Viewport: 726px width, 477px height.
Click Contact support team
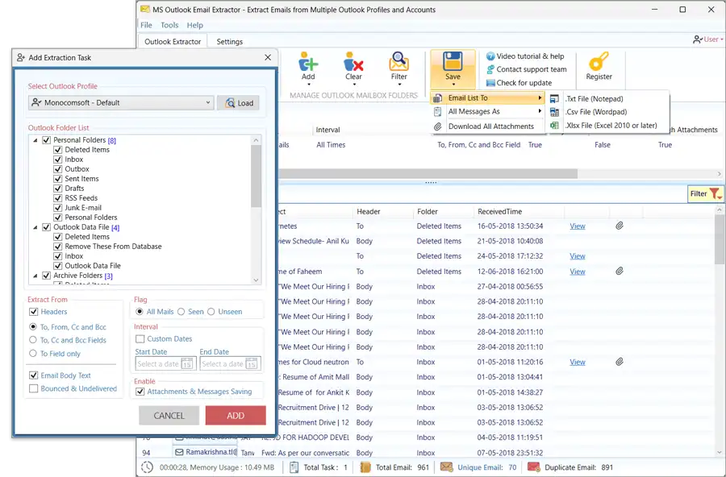click(x=527, y=69)
